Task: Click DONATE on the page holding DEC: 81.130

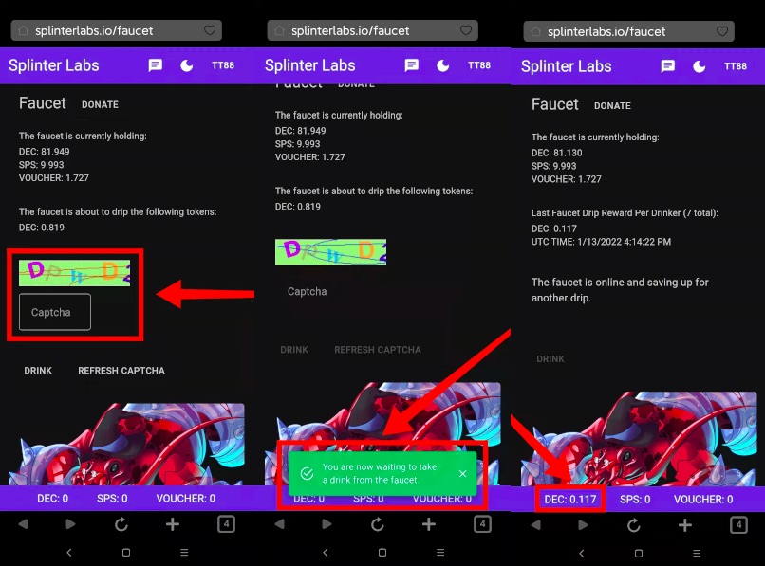Action: [612, 106]
